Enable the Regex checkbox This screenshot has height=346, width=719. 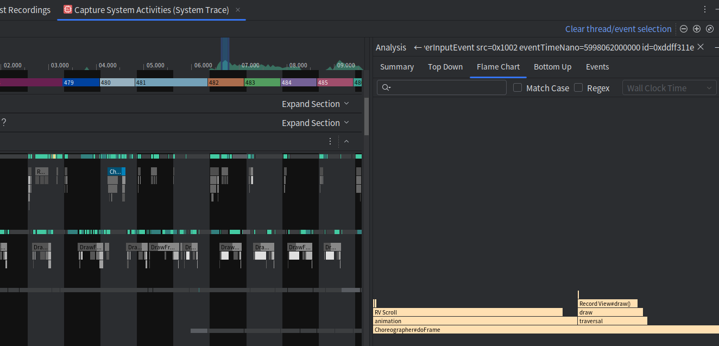click(578, 87)
